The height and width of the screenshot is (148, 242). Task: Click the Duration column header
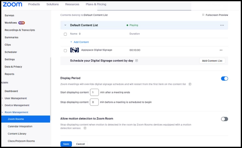click(x=135, y=34)
